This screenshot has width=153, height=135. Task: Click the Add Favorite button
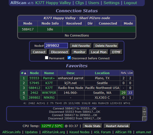(81, 46)
